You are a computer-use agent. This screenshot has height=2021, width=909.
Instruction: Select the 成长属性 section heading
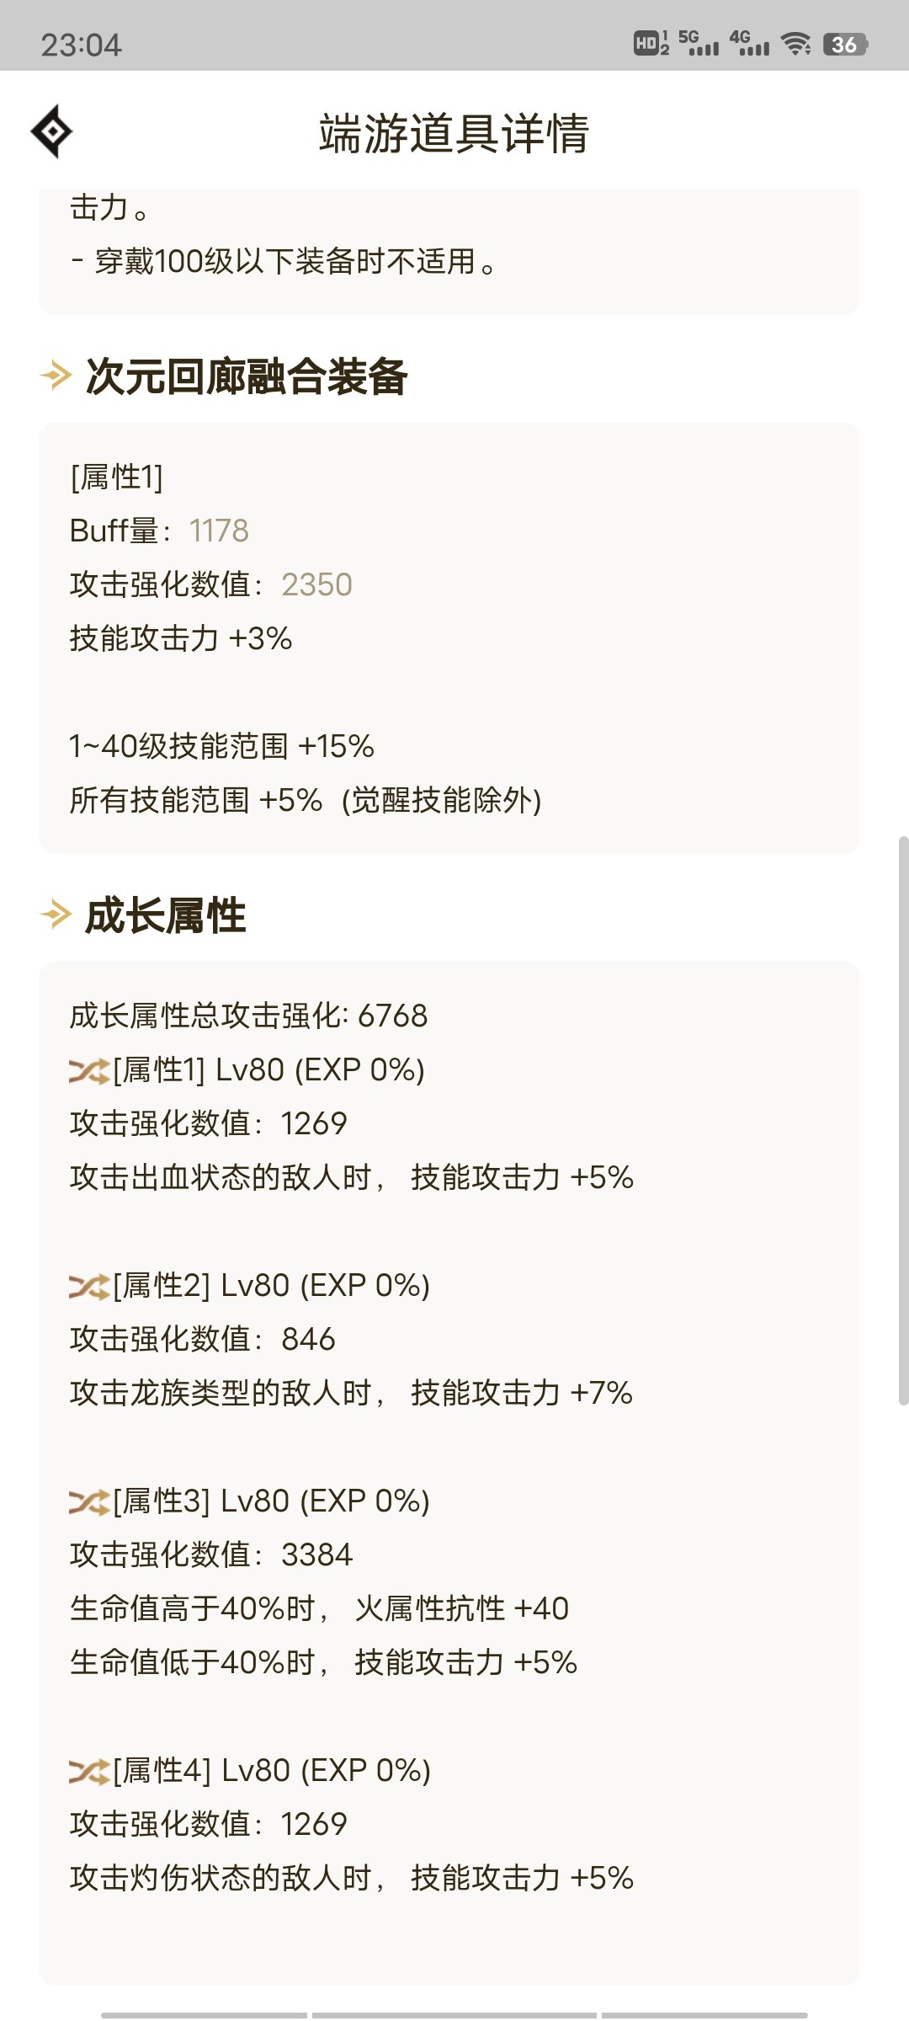click(x=166, y=915)
